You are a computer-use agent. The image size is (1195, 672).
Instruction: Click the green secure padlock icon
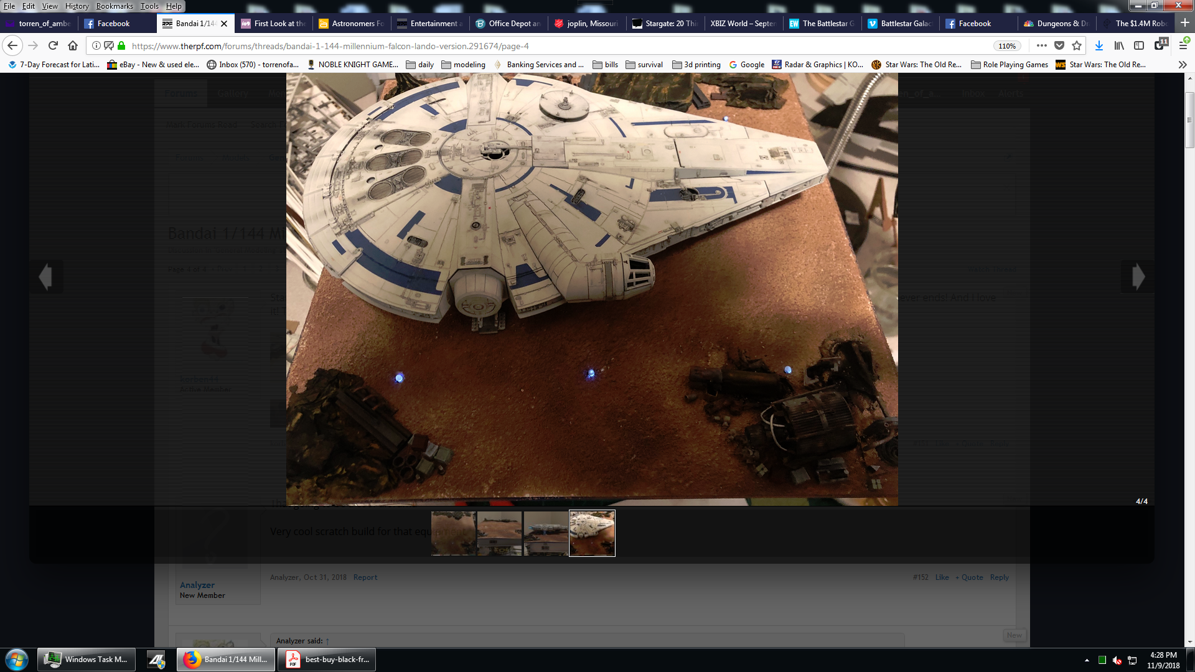[121, 46]
